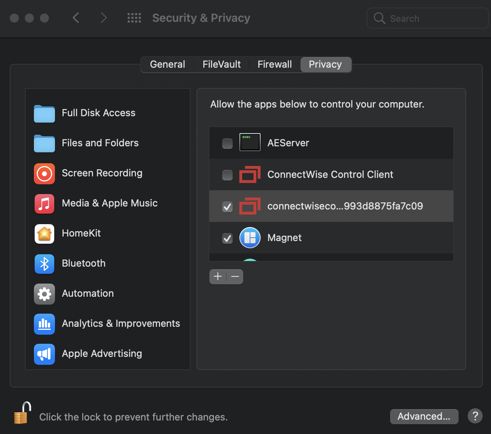This screenshot has width=491, height=434.
Task: Select the connectwiseco...993d8875fa7c09 row label
Action: tap(345, 206)
